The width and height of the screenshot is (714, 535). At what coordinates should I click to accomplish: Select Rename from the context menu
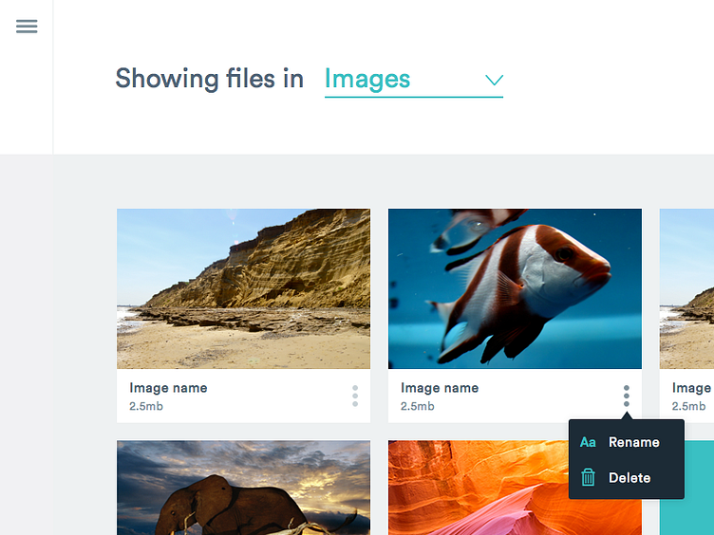(x=633, y=442)
